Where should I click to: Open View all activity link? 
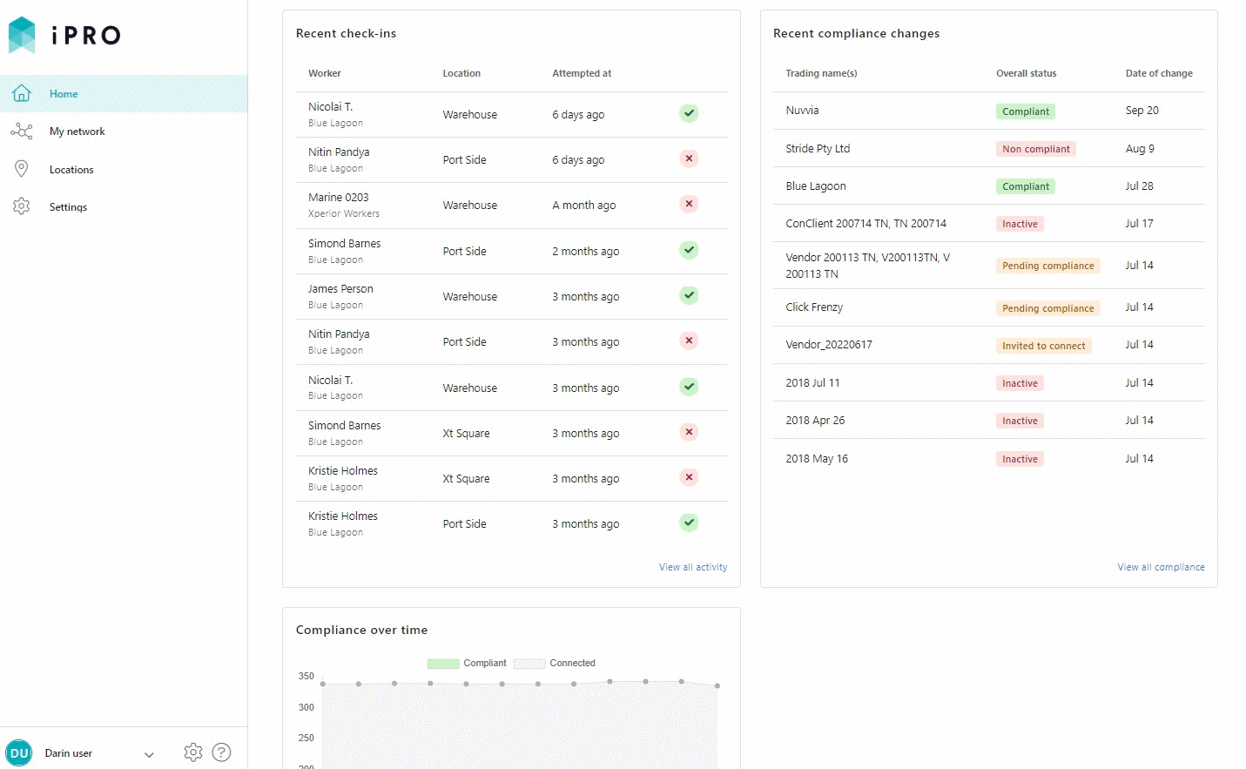click(693, 567)
